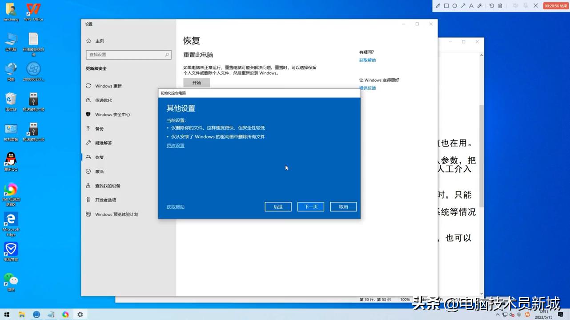Open 腾讯QQ from the desktop
Viewport: 570px width, 320px height.
coord(10,161)
